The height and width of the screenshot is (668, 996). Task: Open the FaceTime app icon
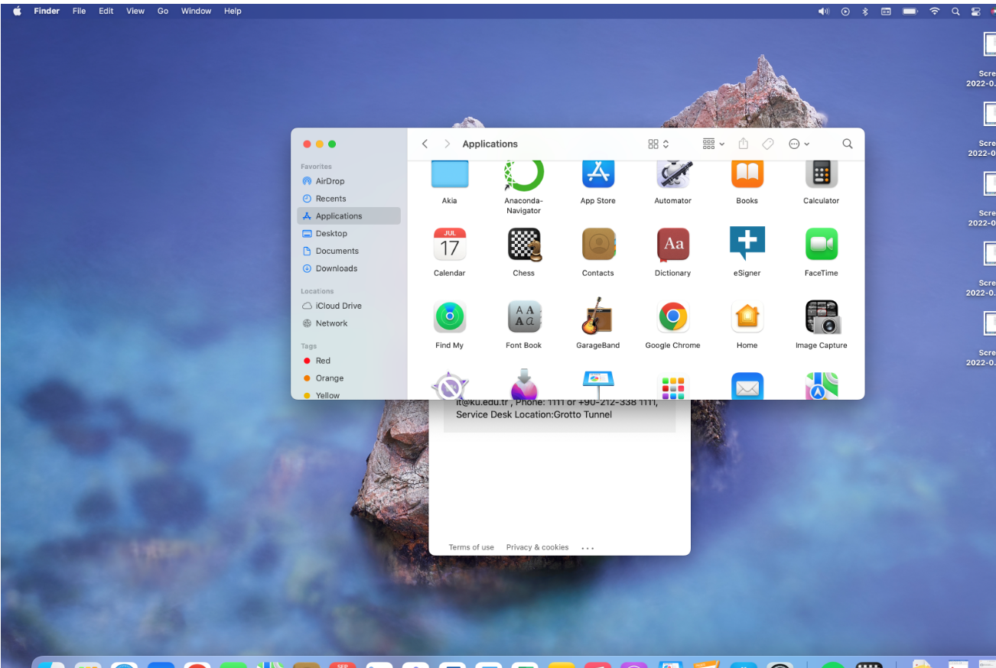click(x=821, y=245)
